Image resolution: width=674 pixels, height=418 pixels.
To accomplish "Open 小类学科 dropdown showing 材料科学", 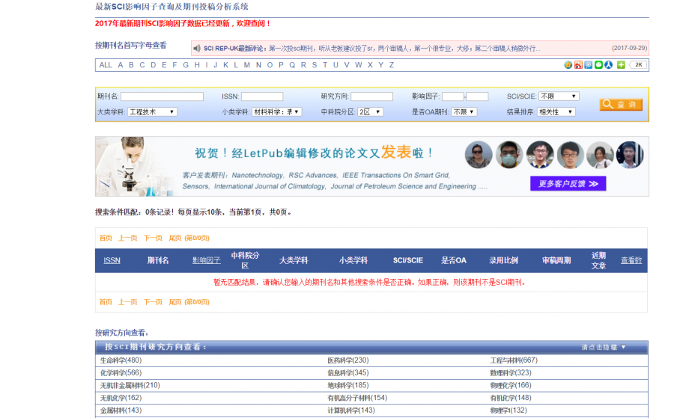I will click(277, 111).
